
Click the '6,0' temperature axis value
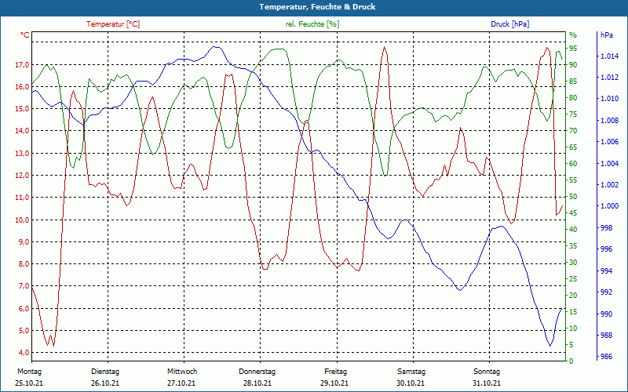click(x=24, y=308)
